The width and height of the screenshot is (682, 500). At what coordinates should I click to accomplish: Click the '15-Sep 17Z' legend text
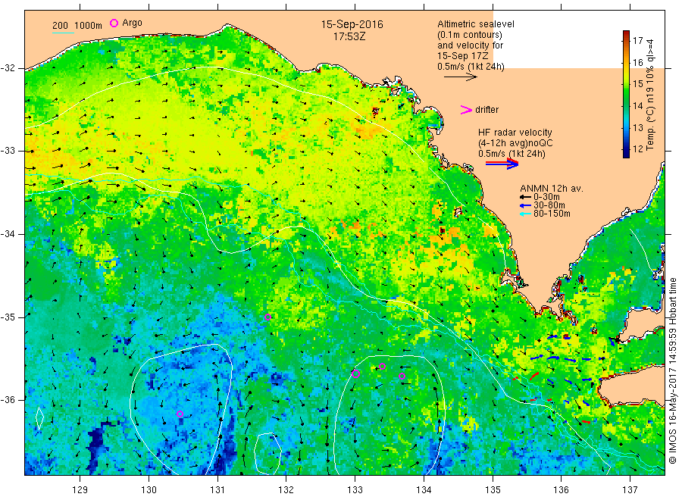tap(463, 56)
